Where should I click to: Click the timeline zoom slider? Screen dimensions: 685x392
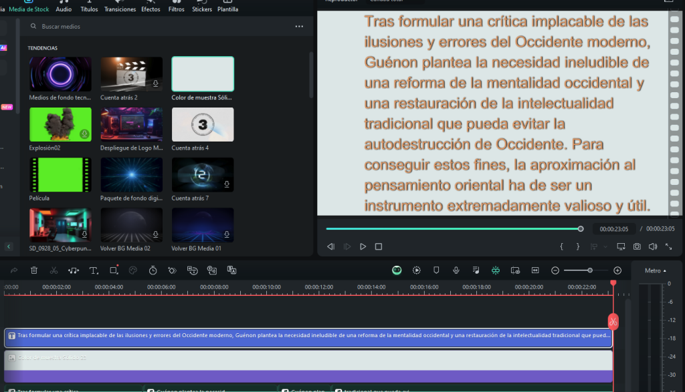coord(589,270)
